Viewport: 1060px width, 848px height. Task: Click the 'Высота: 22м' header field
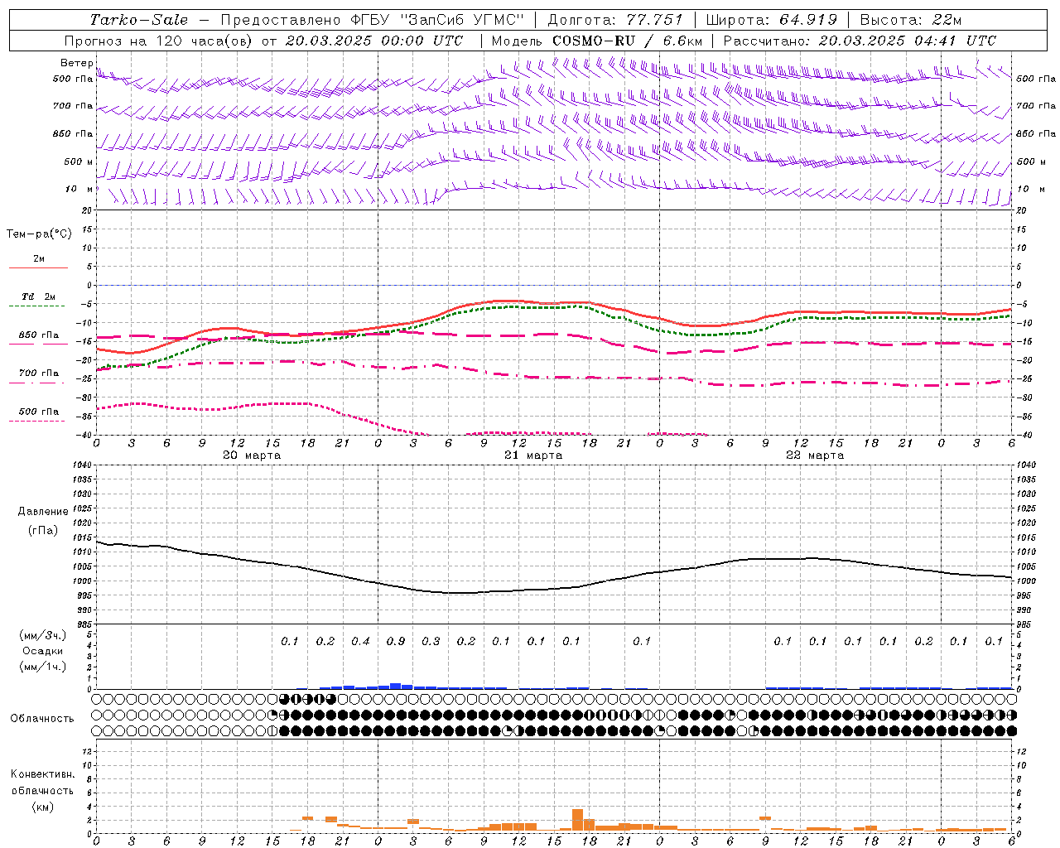911,20
